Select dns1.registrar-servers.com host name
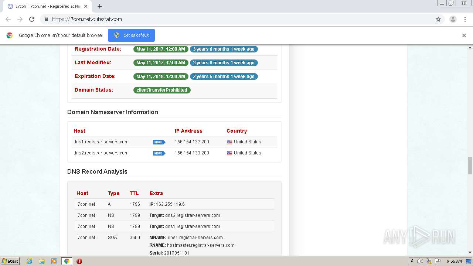The width and height of the screenshot is (473, 266). (101, 142)
